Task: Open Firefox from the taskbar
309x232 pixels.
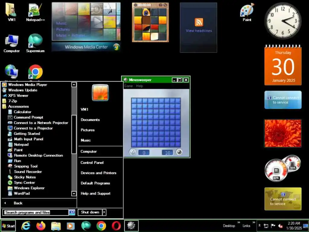Action: (x=41, y=226)
